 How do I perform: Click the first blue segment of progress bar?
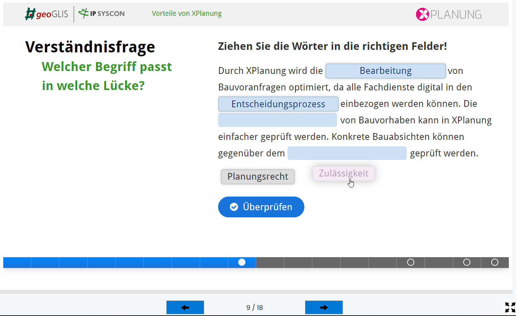17,262
